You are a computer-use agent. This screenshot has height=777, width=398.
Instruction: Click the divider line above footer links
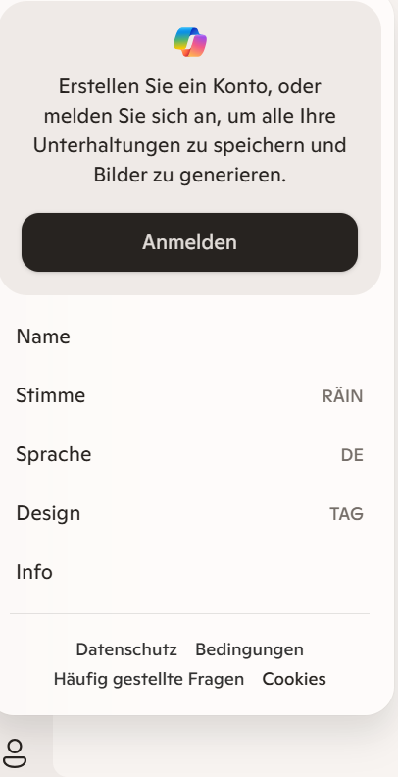189,613
